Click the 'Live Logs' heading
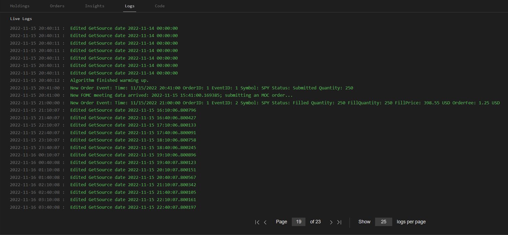The width and height of the screenshot is (508, 235). coord(21,19)
